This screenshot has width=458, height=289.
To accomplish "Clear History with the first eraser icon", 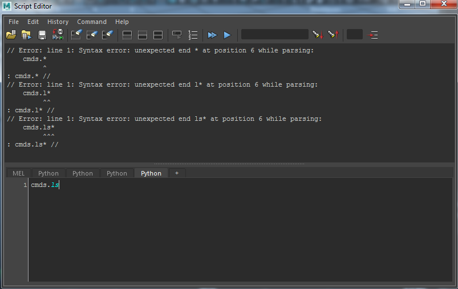I will pyautogui.click(x=76, y=35).
